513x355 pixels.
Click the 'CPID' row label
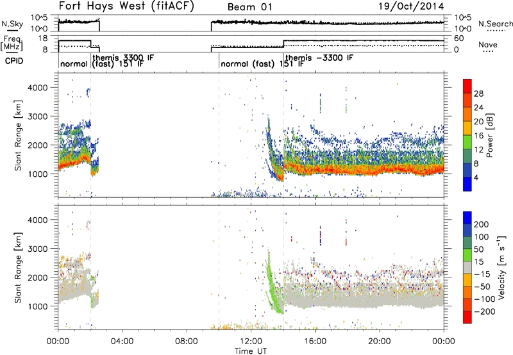click(x=13, y=61)
